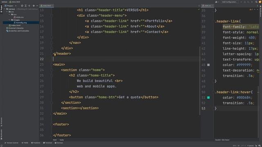
Task: Click the fold marker beside .header-link rule
Action: point(214,21)
